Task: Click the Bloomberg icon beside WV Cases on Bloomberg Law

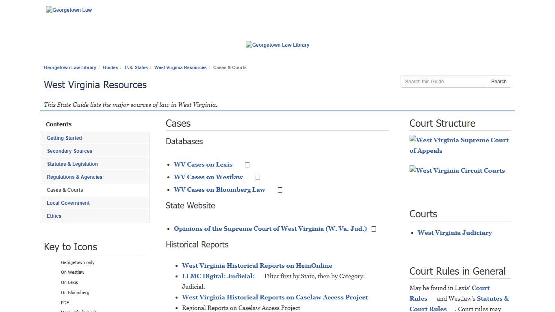Action: pos(280,190)
